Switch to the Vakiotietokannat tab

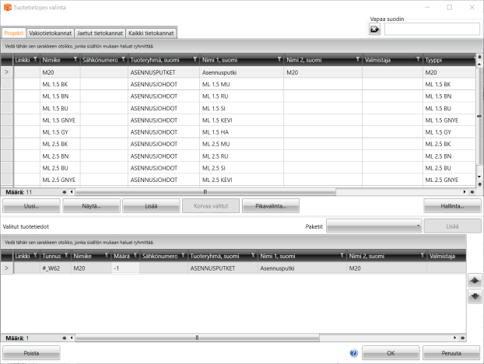[49, 33]
